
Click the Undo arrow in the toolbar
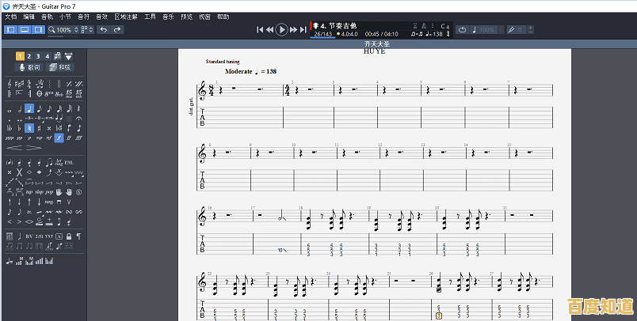103,30
